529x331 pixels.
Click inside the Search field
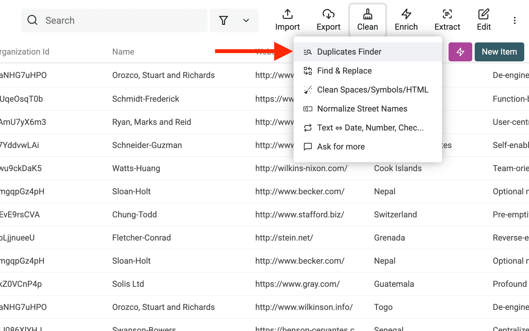pyautogui.click(x=119, y=20)
